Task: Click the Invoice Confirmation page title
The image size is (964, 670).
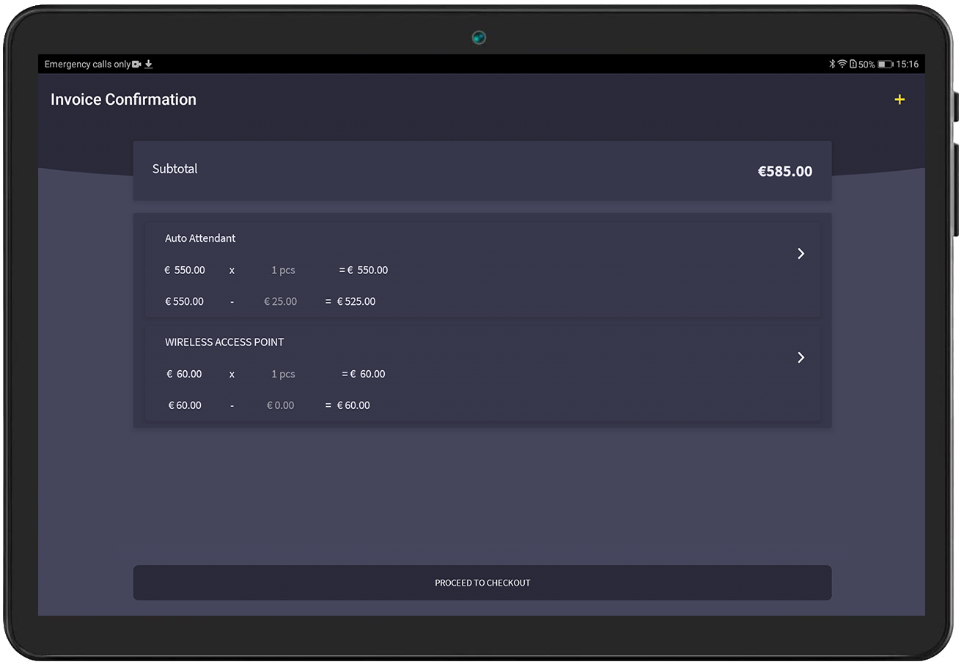Action: tap(123, 100)
